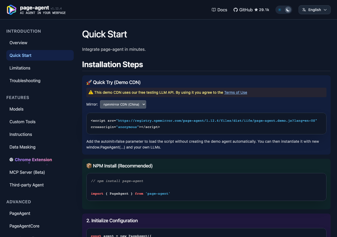Click the npmmirror script URL in the code
This screenshot has width=337, height=237.
pos(216,121)
